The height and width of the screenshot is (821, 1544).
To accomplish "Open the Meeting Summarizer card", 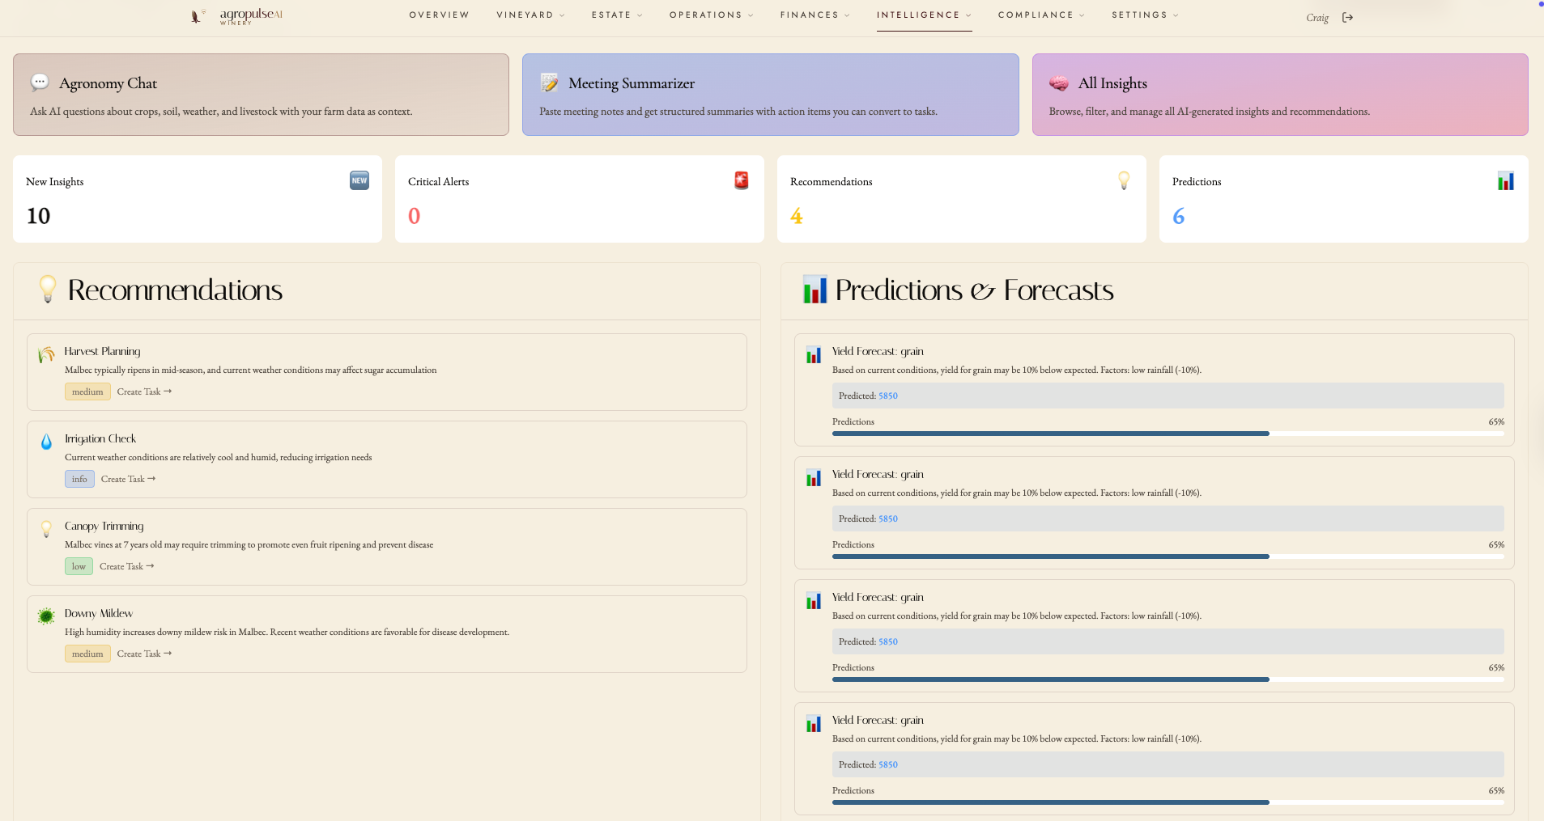I will click(771, 95).
